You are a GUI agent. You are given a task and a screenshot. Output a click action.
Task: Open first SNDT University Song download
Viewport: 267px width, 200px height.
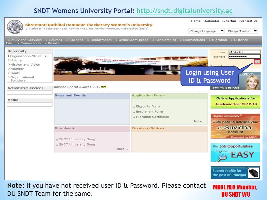click(77, 139)
